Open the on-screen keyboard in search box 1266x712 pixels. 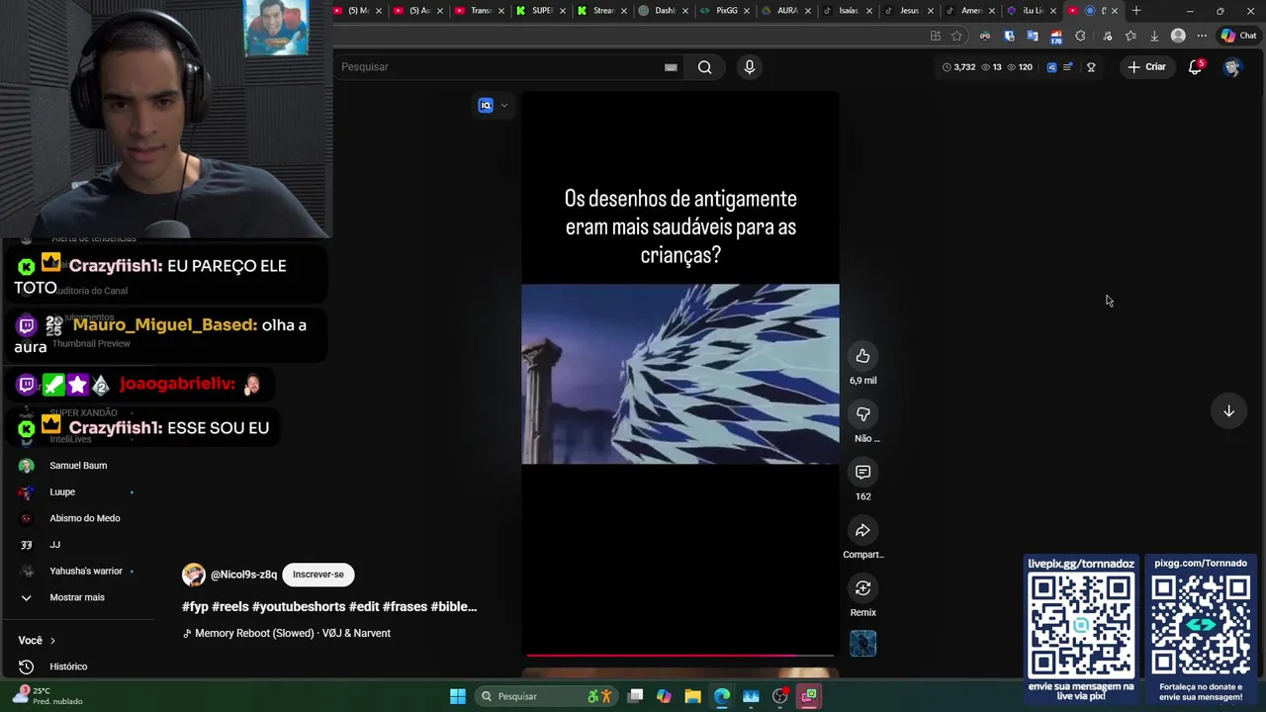click(671, 67)
